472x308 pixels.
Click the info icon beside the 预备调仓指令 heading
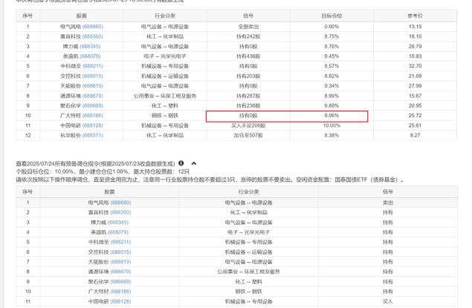point(181,163)
